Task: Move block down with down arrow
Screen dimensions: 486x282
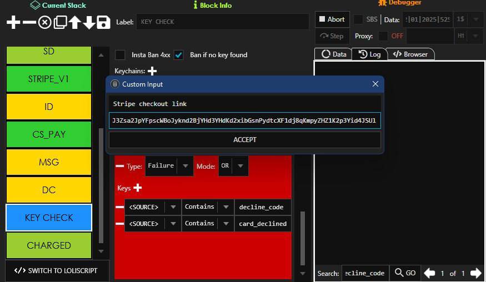Action: pos(89,22)
